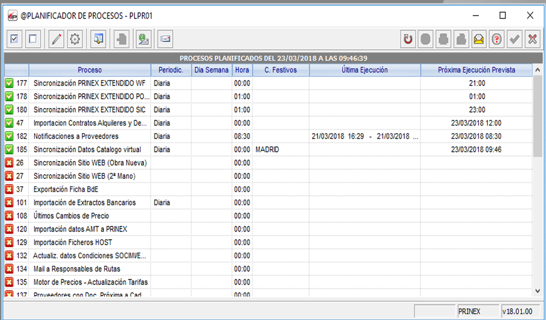Sort by the Hora column header
The image size is (546, 320).
pyautogui.click(x=242, y=70)
